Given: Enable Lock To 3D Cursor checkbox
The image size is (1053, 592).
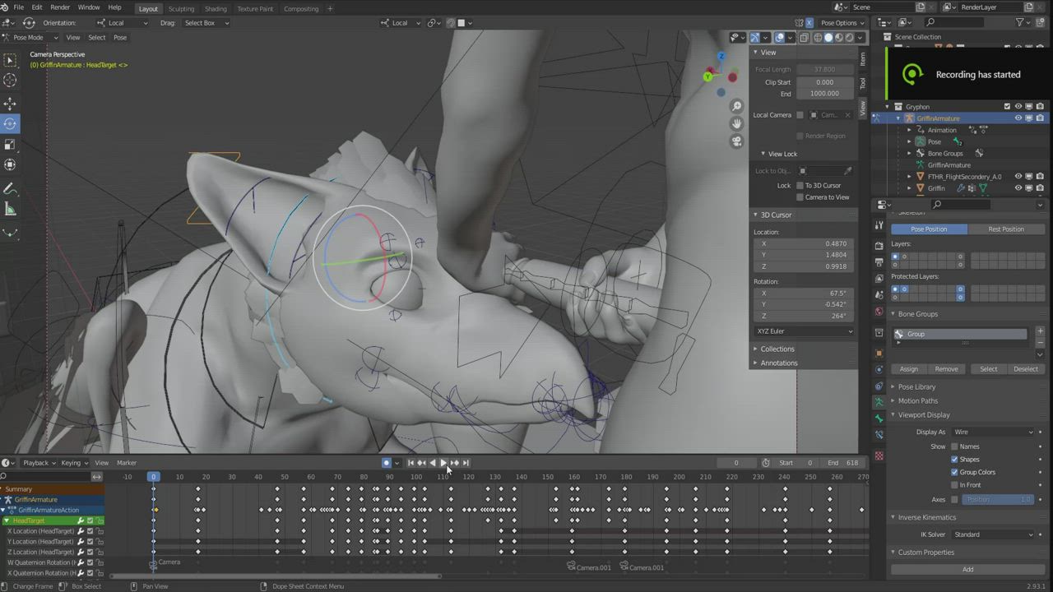Looking at the screenshot, I should click(800, 185).
